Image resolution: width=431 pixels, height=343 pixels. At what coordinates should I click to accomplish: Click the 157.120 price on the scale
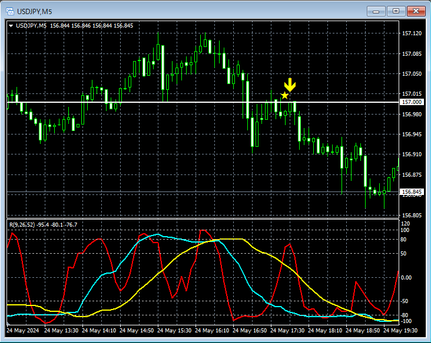(x=411, y=33)
